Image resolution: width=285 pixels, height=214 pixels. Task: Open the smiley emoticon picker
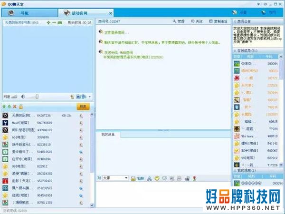click(x=157, y=178)
